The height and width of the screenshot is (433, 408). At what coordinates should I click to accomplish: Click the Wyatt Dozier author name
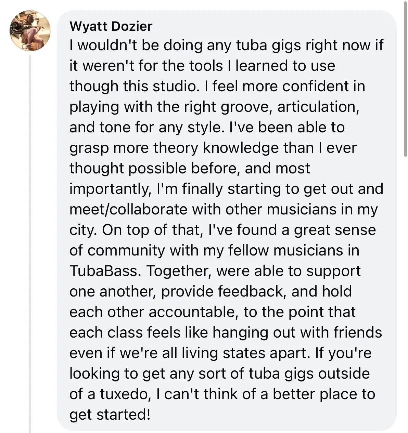click(111, 26)
